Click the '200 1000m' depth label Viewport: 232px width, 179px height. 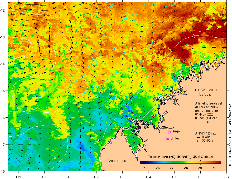click(x=118, y=161)
